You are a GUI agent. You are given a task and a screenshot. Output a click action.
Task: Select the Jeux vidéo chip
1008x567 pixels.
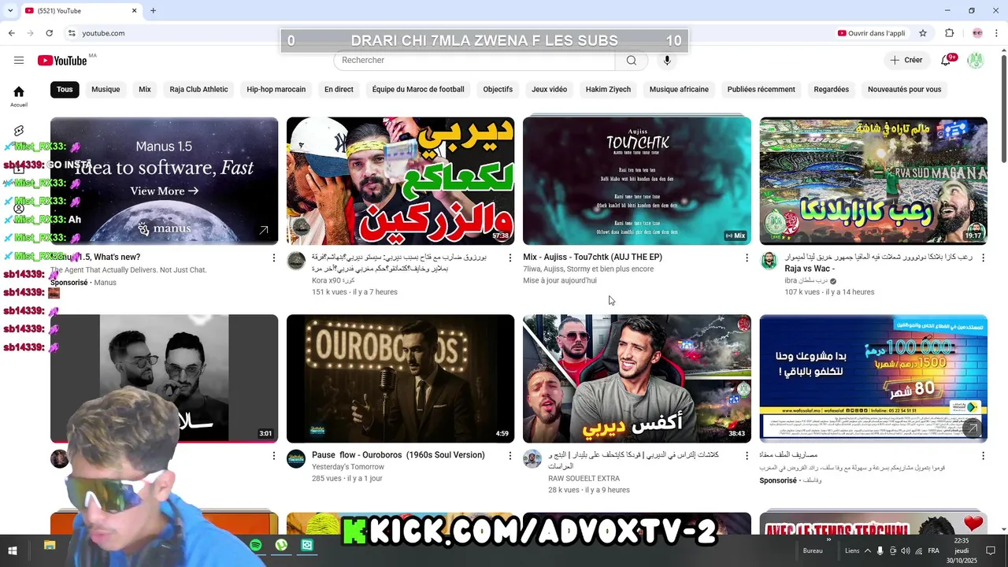549,89
